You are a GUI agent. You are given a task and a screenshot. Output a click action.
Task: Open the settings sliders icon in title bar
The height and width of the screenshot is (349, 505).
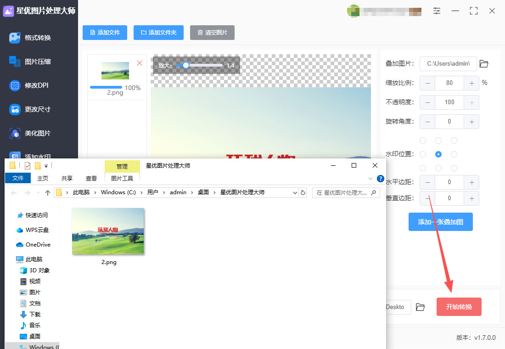pyautogui.click(x=437, y=11)
